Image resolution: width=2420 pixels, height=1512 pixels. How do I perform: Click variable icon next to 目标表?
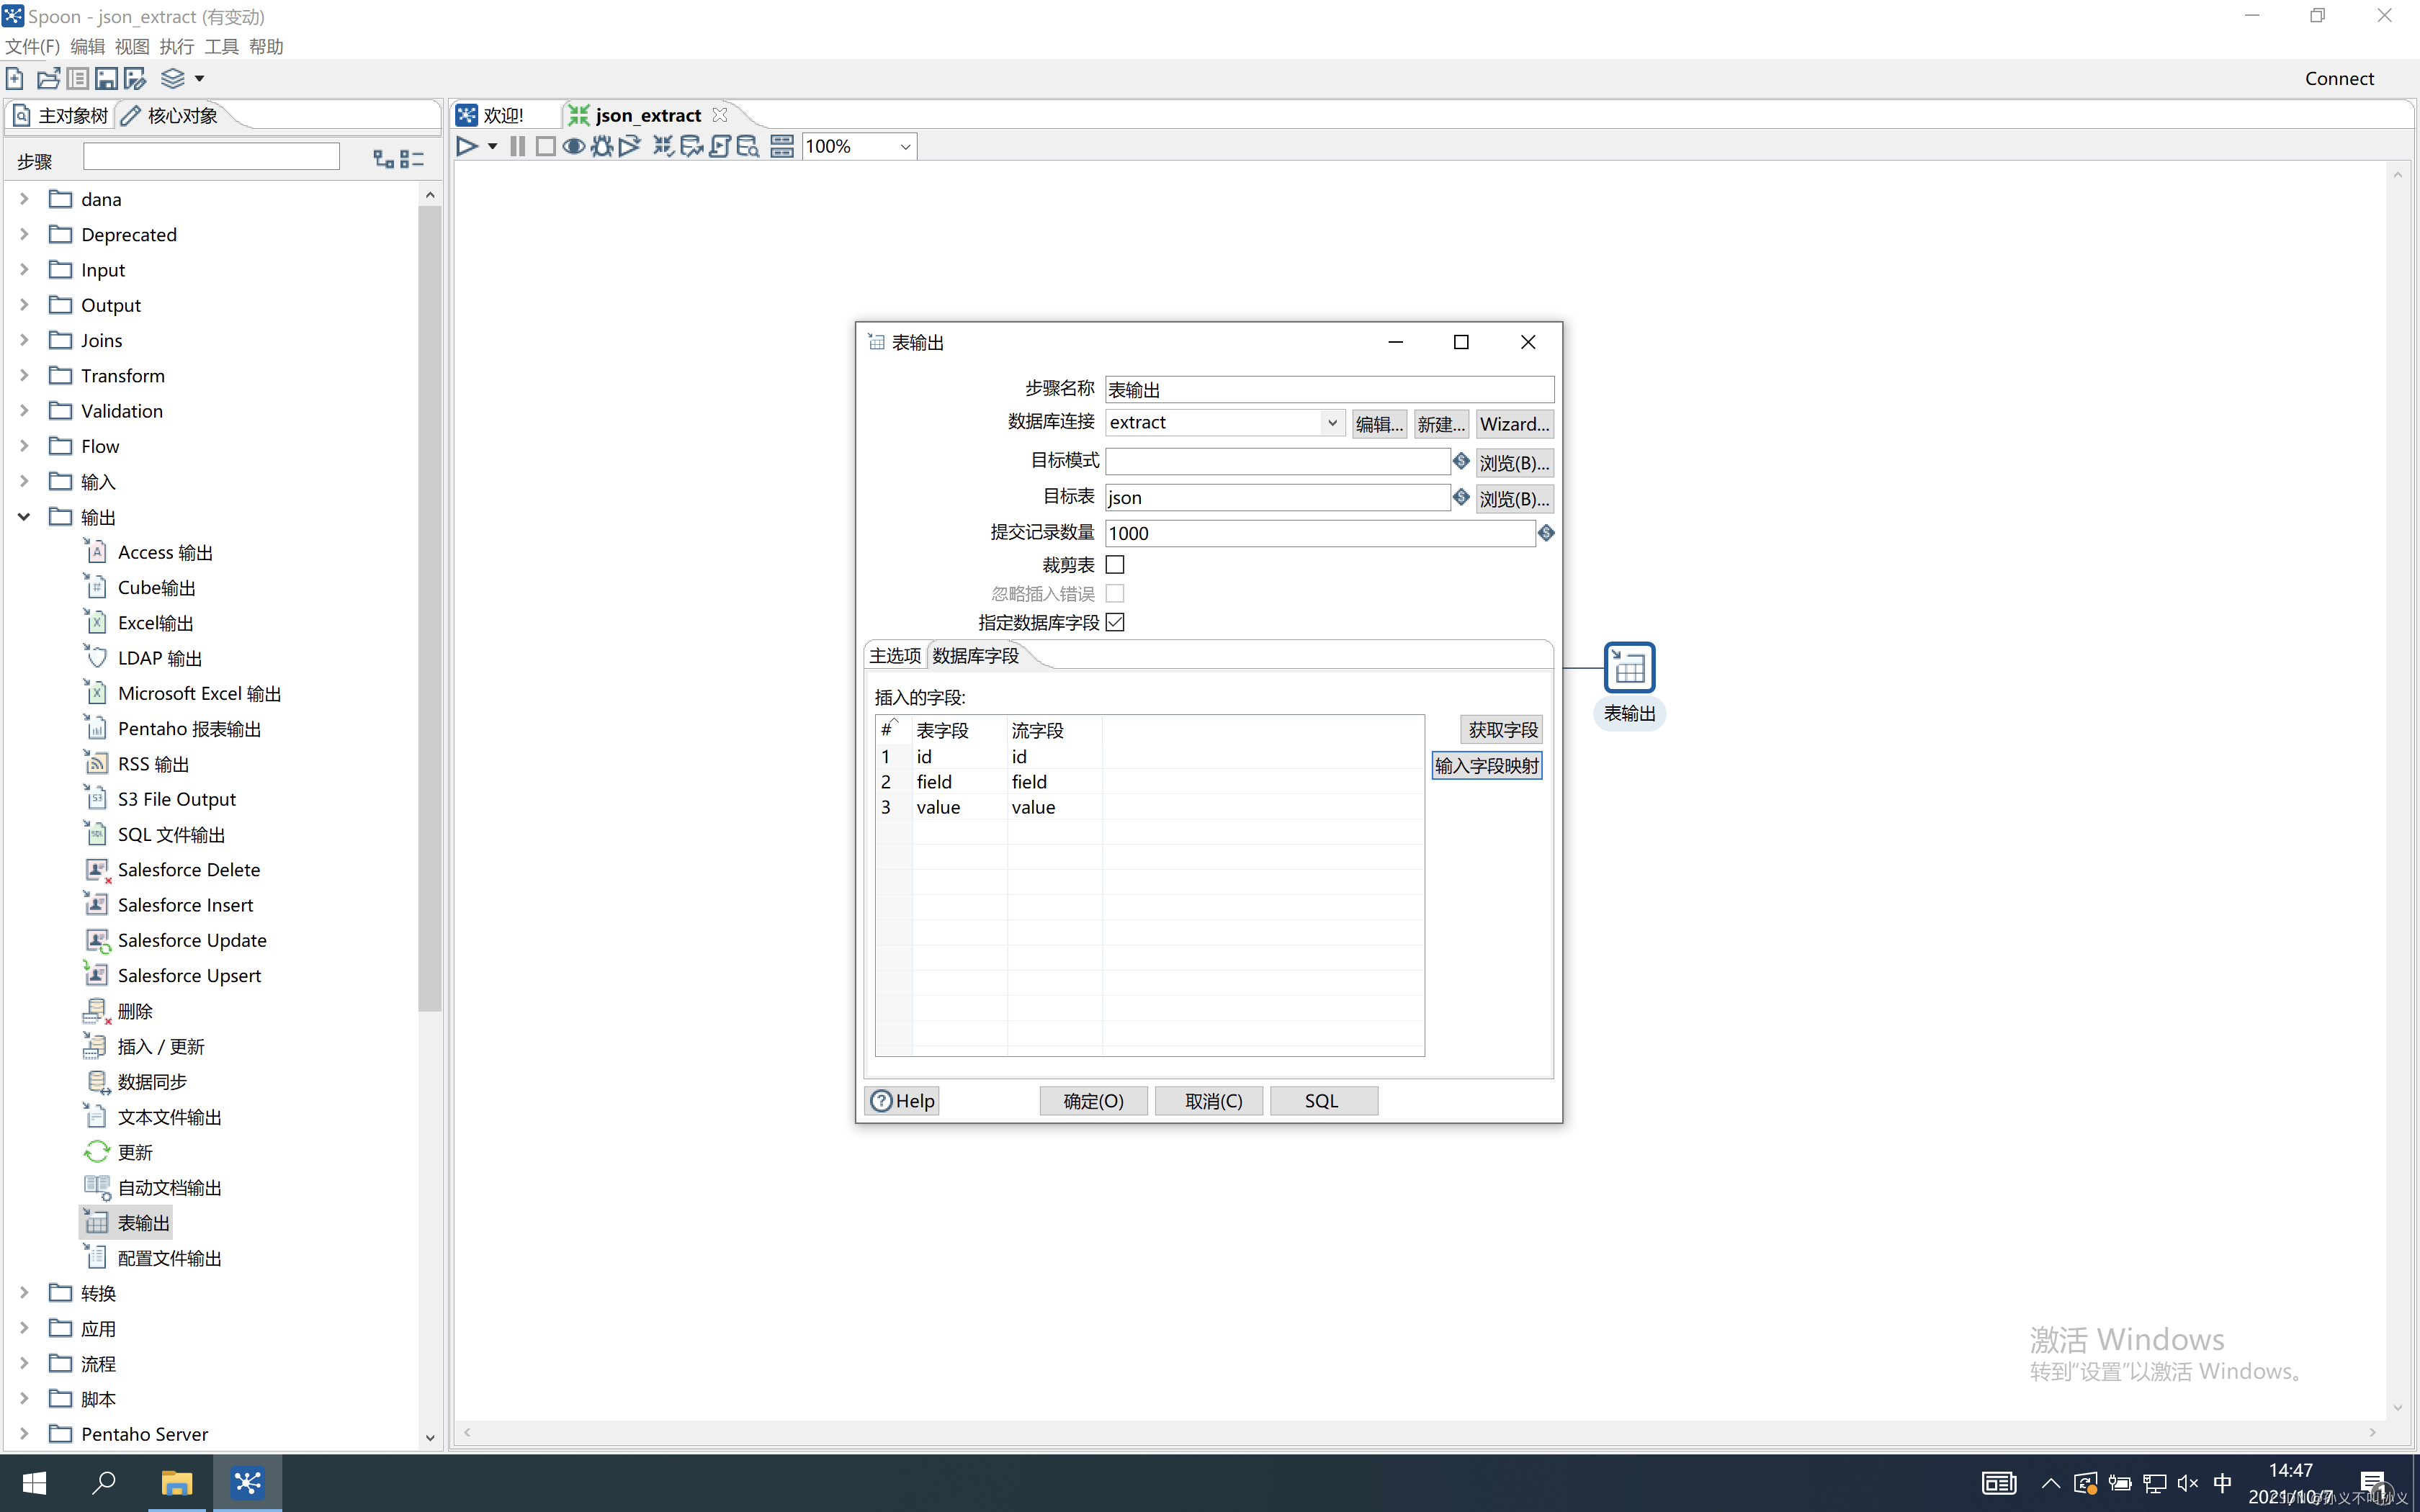tap(1461, 497)
